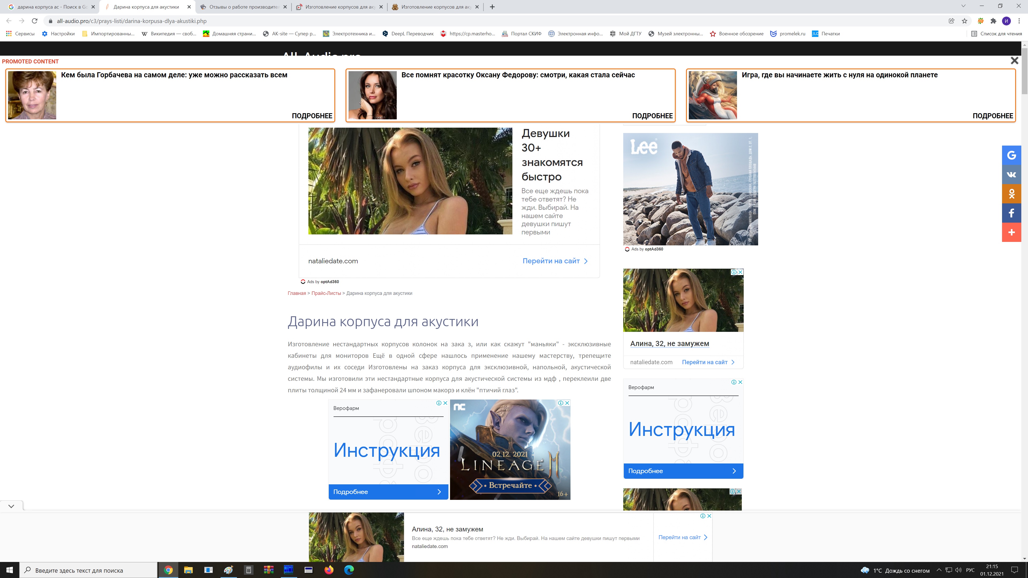
Task: Open the Мой ДГТУ bookmark
Action: pyautogui.click(x=625, y=33)
